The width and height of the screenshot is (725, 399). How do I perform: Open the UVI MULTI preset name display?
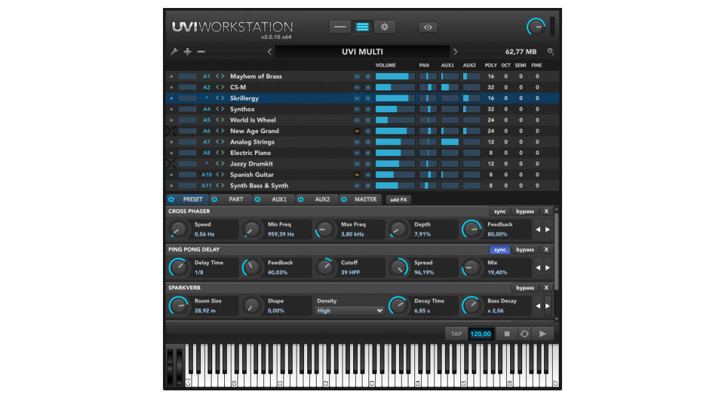coord(362,51)
